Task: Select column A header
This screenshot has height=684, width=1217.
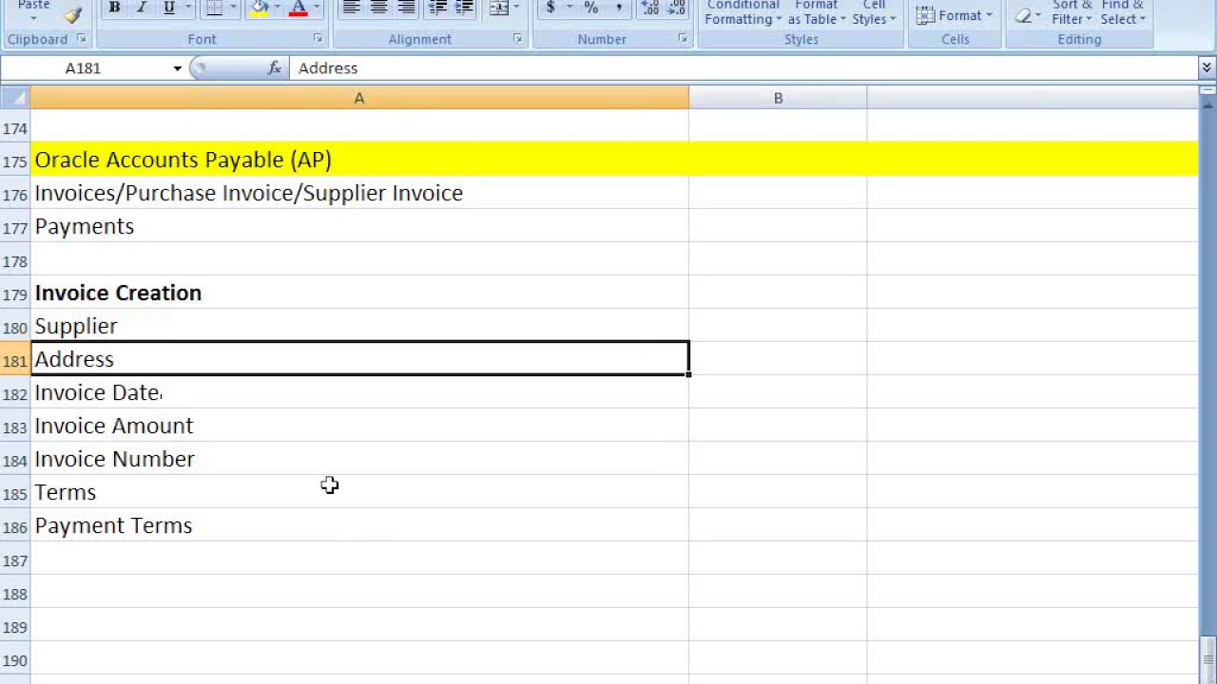Action: coord(359,98)
